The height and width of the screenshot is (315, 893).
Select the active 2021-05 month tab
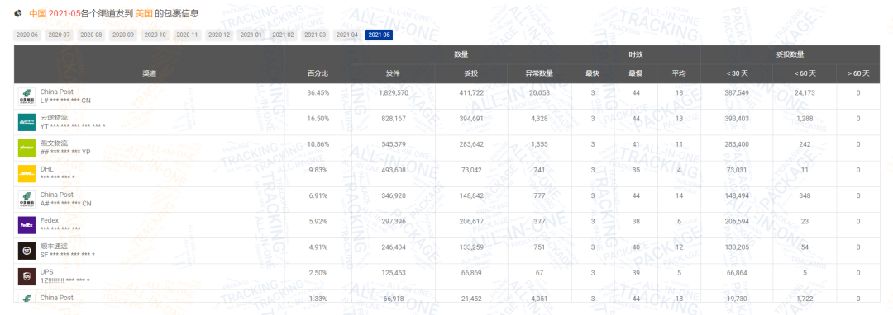379,35
